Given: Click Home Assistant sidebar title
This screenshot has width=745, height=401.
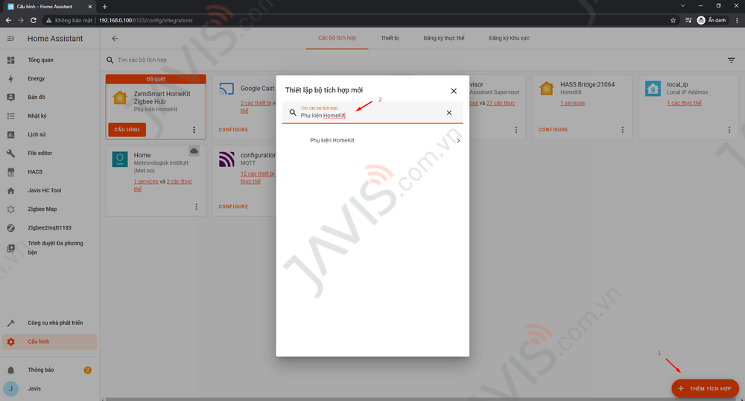Looking at the screenshot, I should pos(55,39).
